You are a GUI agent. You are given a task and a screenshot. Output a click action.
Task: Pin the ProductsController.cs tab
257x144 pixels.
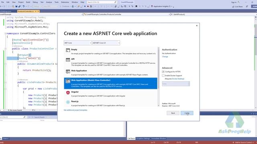(36, 11)
